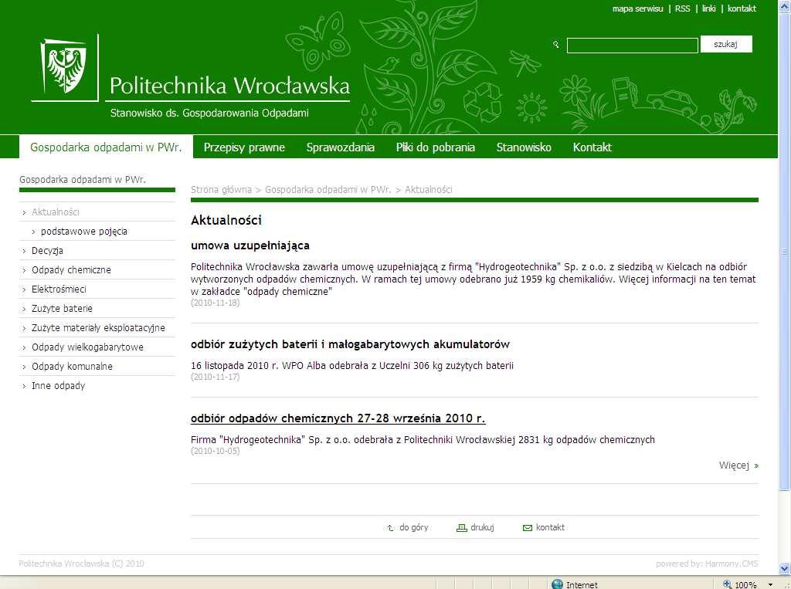Select the Gospodarka odpadami w PWr. tab
The image size is (791, 589).
(106, 147)
